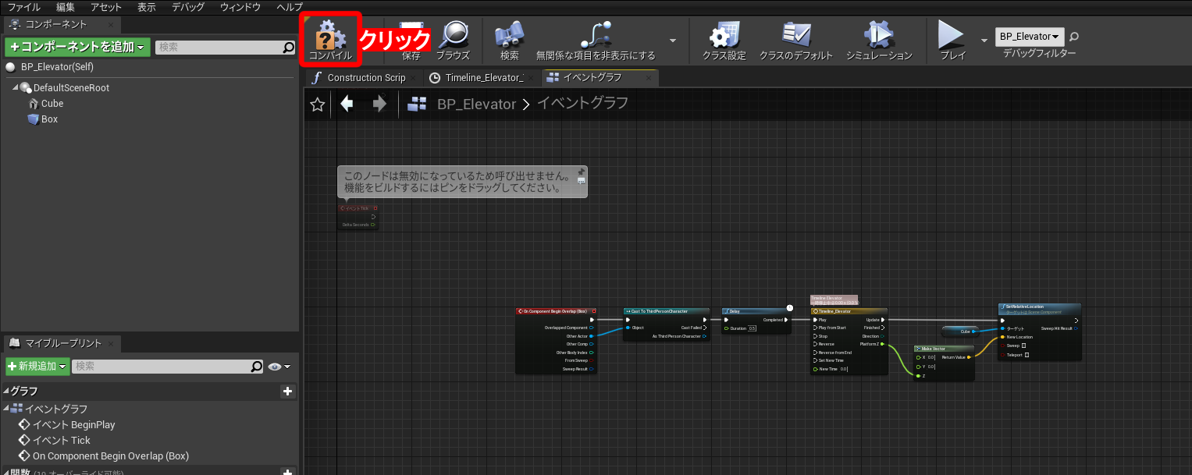The height and width of the screenshot is (475, 1192).
Task: Select the Cast To ThirdPersonCharacter node header
Action: click(x=667, y=311)
